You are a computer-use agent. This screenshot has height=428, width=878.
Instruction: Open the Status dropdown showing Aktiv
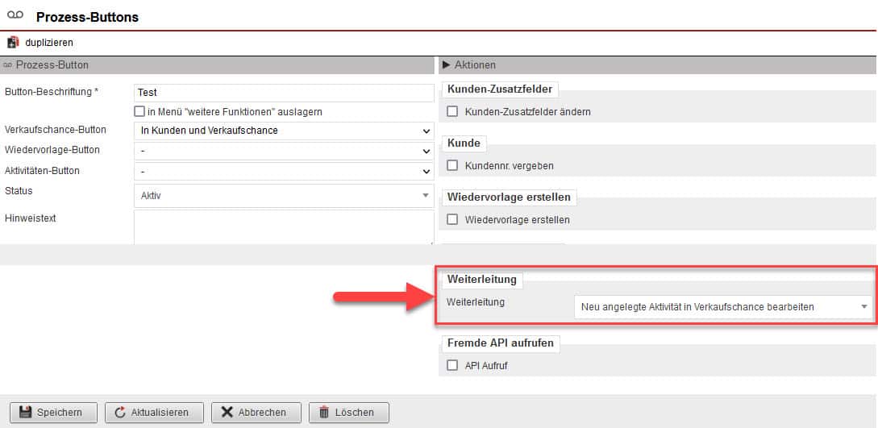pos(284,195)
